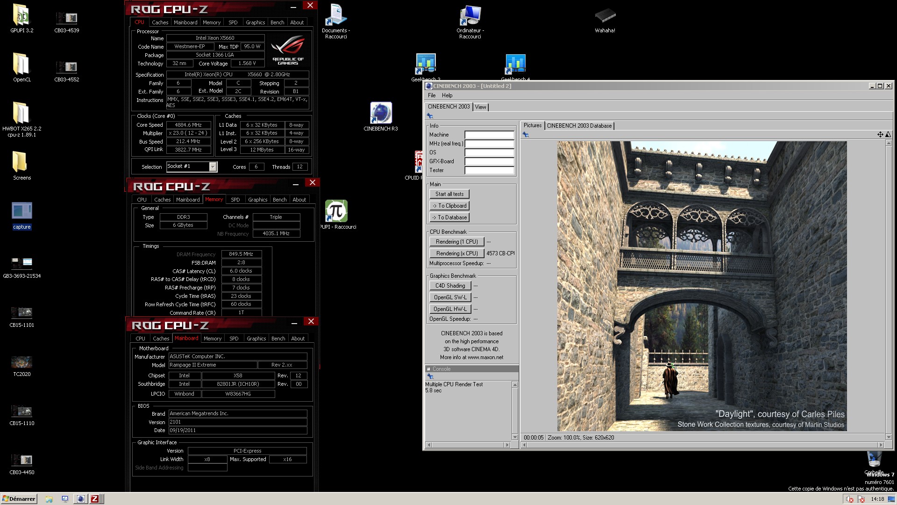
Task: Click the move/pan icon above the render
Action: coord(880,135)
